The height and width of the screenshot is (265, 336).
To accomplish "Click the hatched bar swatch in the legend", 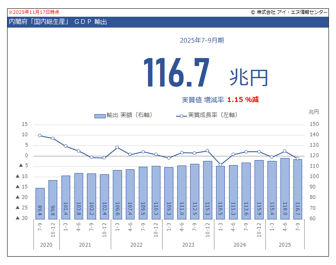I will [x=100, y=115].
